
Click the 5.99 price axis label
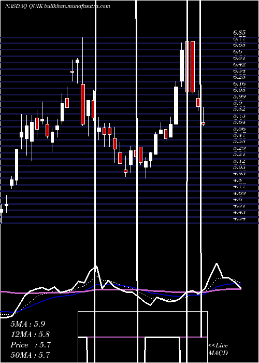click(x=239, y=96)
